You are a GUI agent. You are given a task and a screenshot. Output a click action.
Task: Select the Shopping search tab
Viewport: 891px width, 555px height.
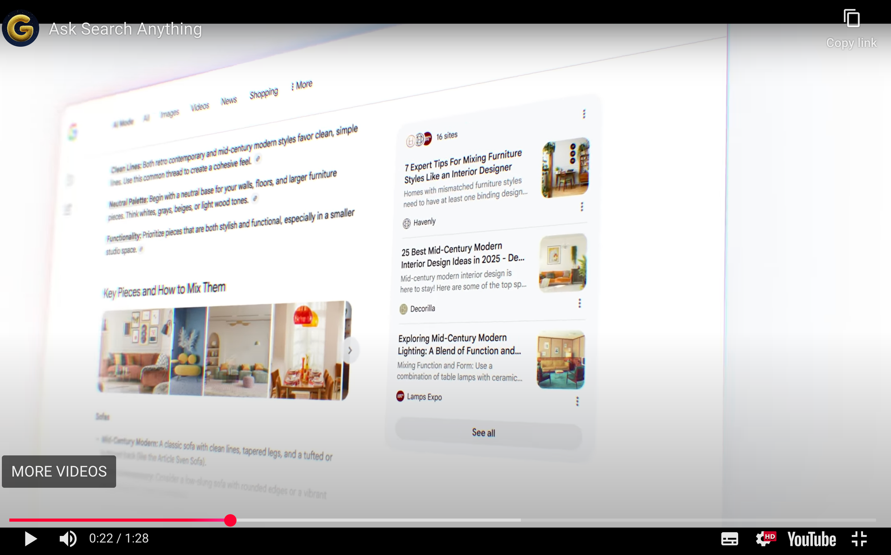264,93
